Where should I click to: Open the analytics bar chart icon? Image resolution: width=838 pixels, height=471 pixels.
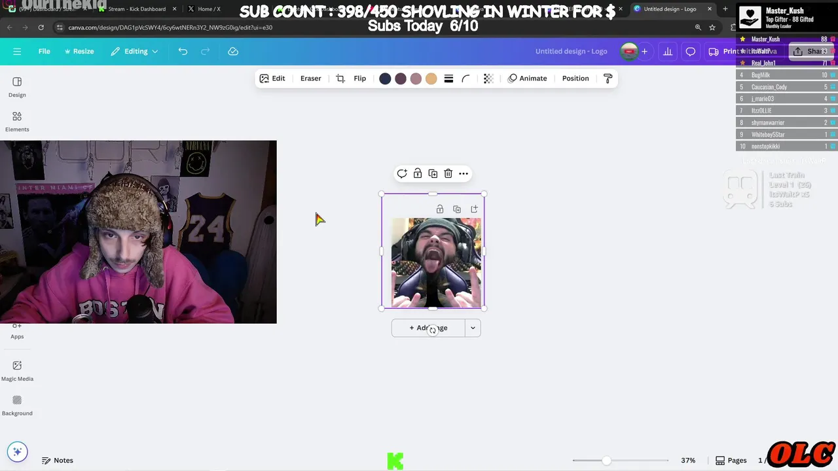[667, 51]
